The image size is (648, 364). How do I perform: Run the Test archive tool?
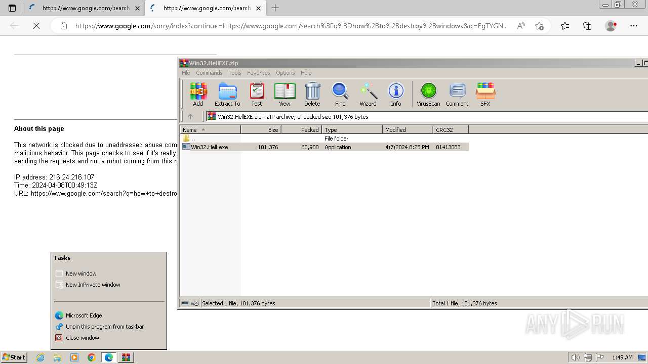coord(257,95)
